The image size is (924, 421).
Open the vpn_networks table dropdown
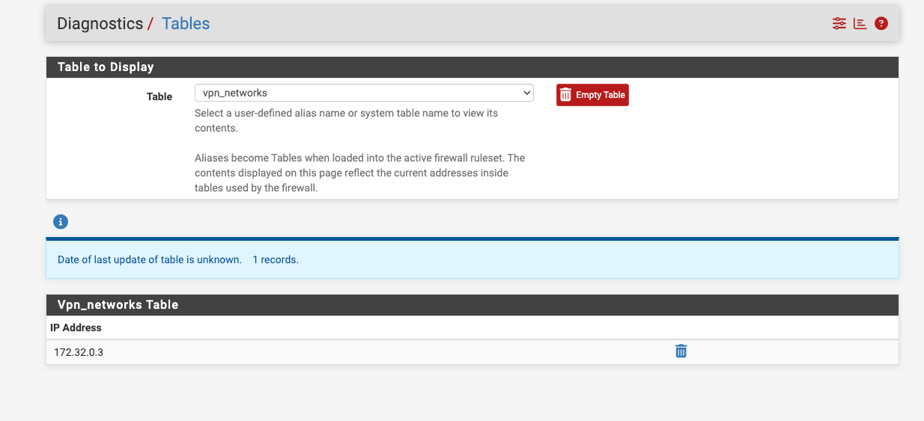[x=363, y=93]
